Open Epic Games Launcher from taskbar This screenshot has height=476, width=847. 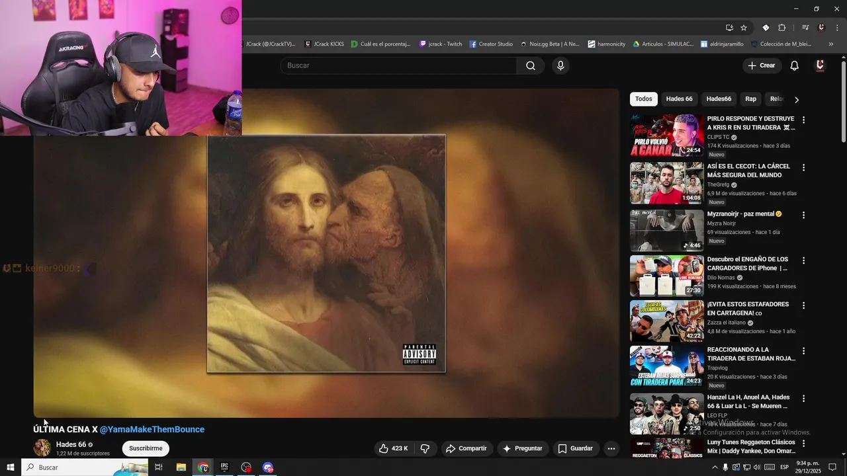[x=224, y=467]
